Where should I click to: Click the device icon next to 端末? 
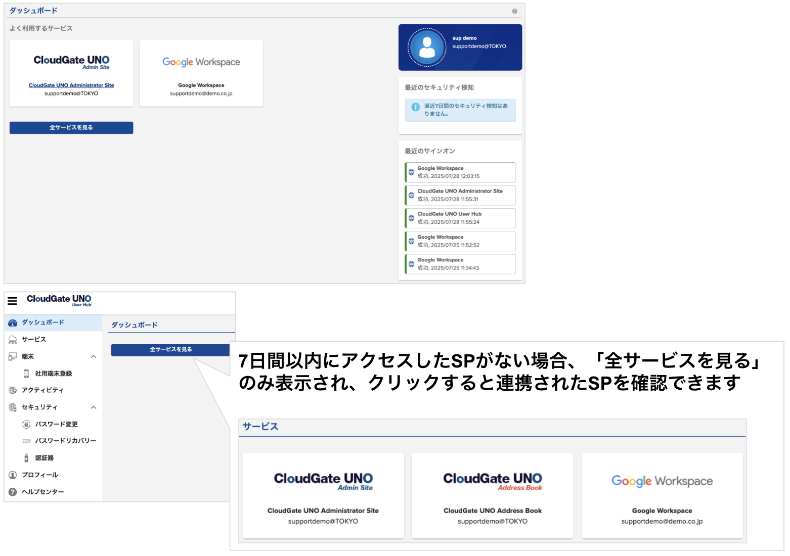coord(13,357)
